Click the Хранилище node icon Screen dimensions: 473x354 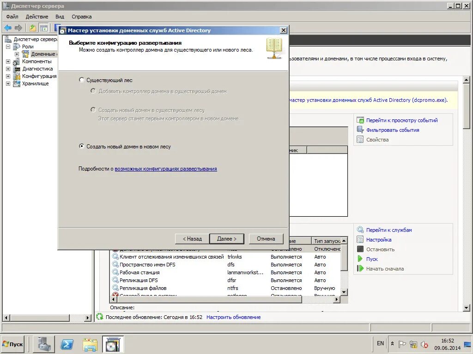click(17, 84)
